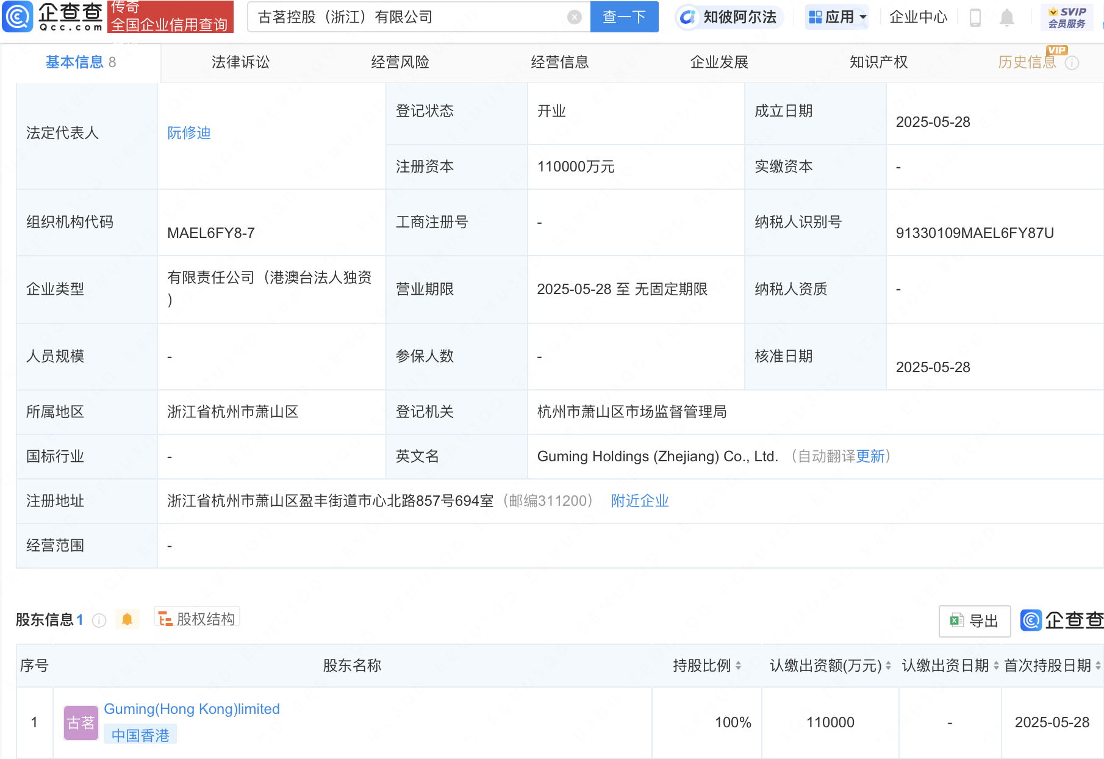
Task: Open SVIP member services
Action: 1067,17
